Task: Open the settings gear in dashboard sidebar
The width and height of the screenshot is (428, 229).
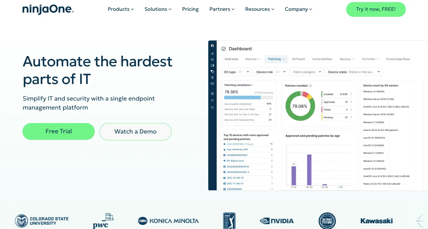Action: [x=212, y=94]
